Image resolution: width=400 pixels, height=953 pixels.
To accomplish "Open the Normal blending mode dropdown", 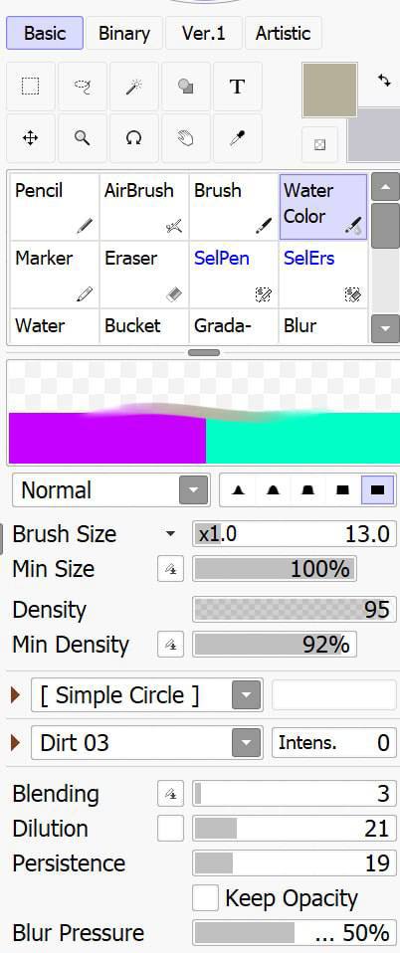I will coord(111,489).
